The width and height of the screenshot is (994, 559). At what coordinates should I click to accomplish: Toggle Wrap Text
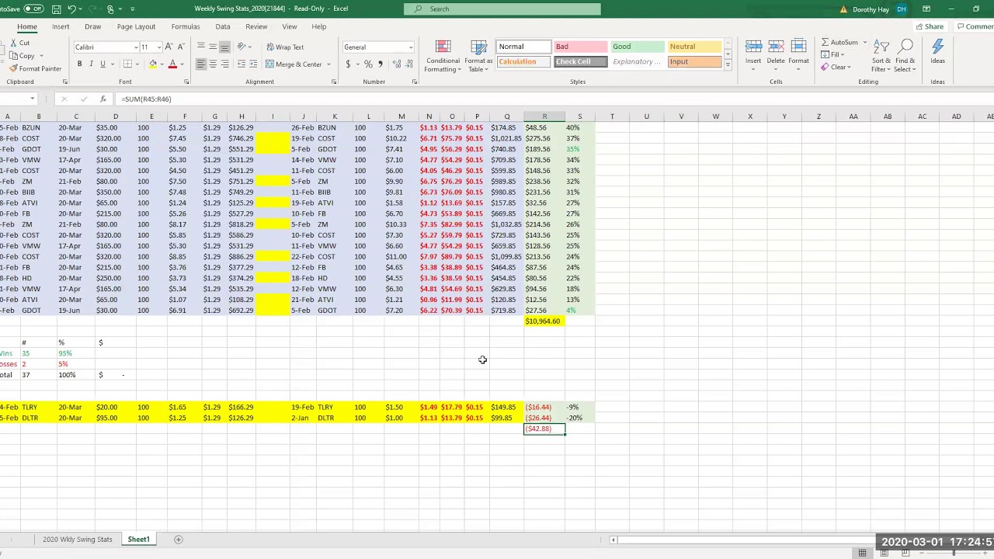(284, 47)
